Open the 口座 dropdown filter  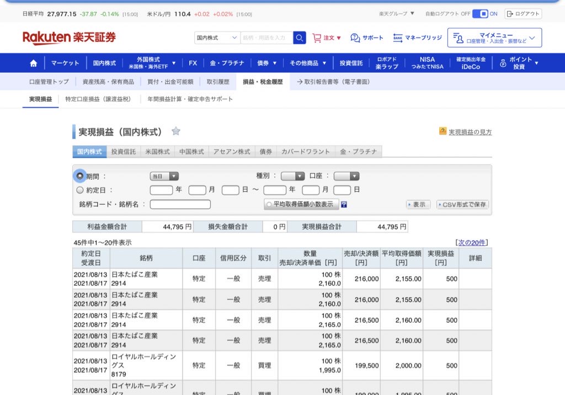pos(346,177)
